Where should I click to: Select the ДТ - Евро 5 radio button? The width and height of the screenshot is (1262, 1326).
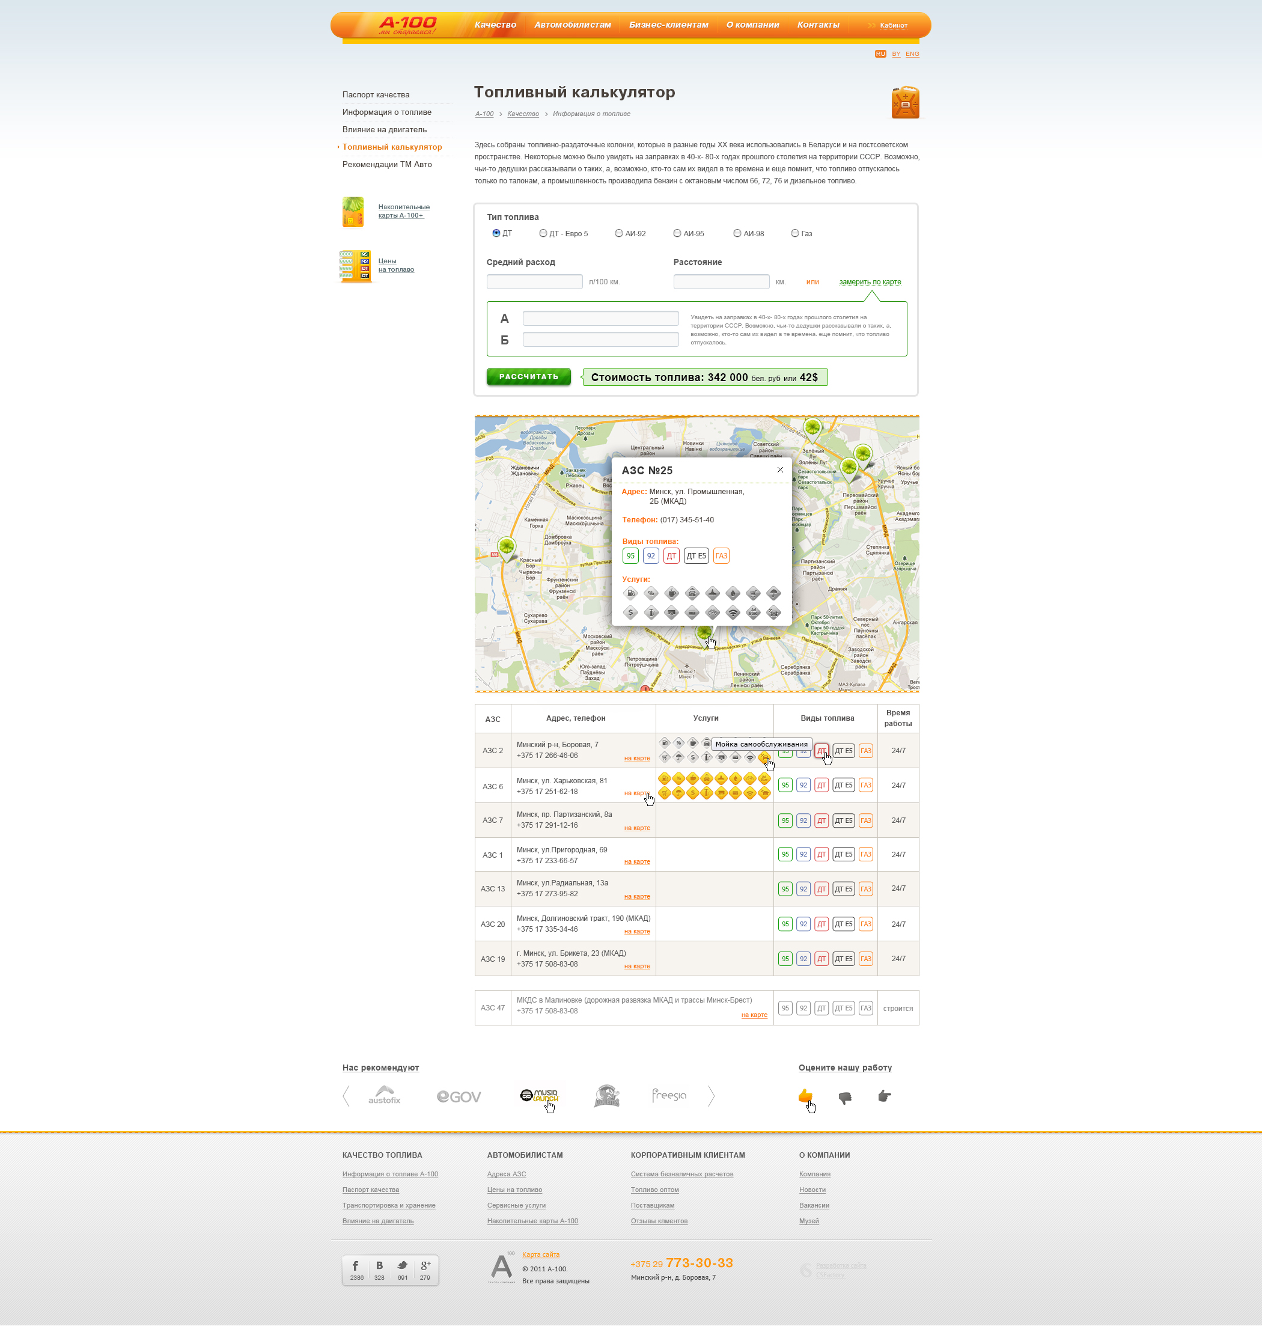pyautogui.click(x=543, y=233)
